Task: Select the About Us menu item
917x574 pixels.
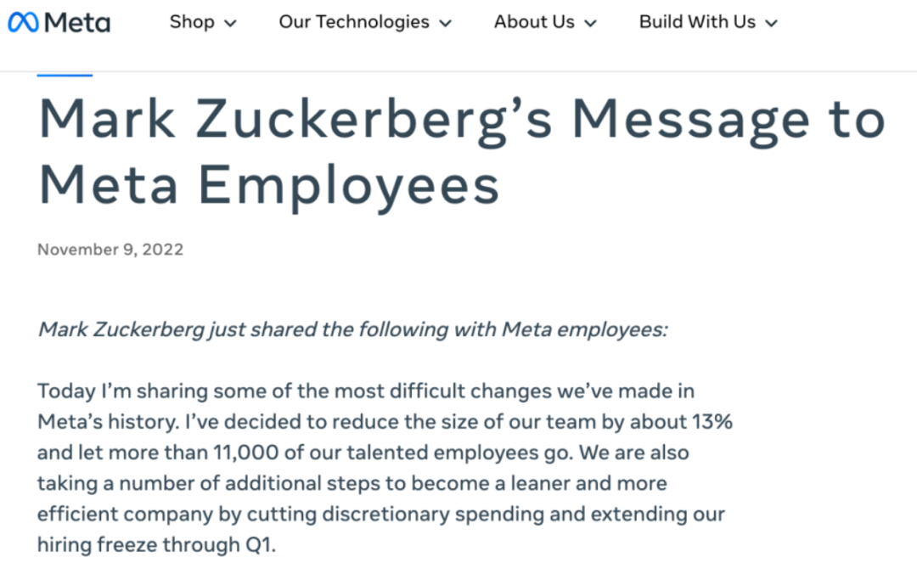Action: click(x=534, y=22)
